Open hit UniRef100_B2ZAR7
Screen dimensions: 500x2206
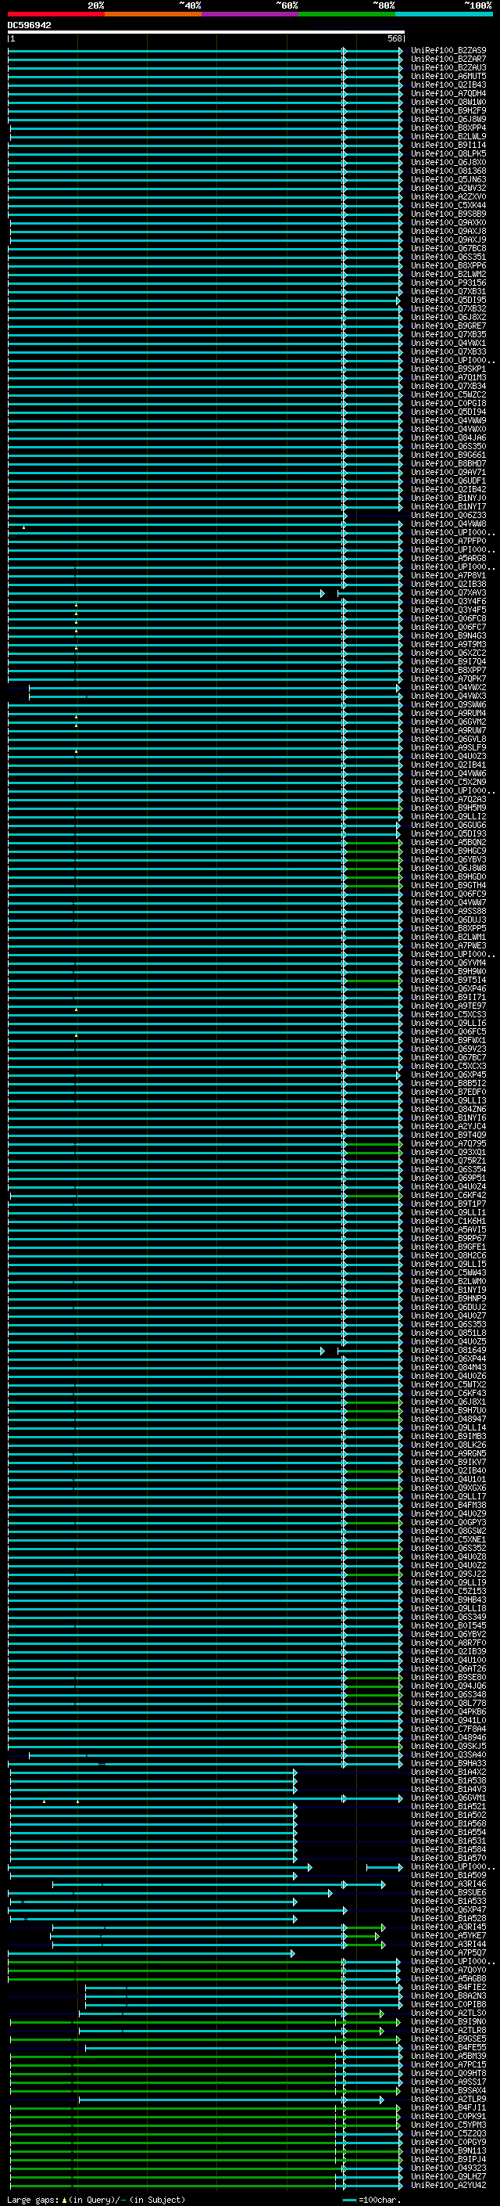[448, 59]
